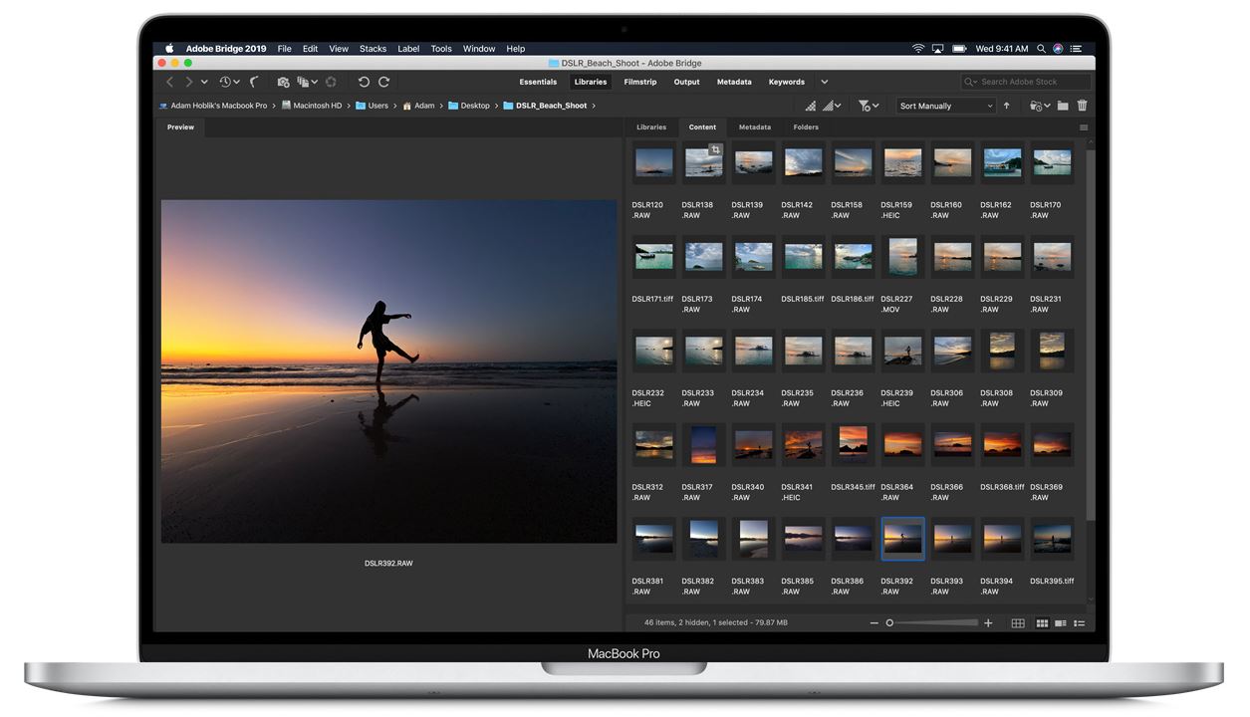Switch to the Metadata workspace

734,82
